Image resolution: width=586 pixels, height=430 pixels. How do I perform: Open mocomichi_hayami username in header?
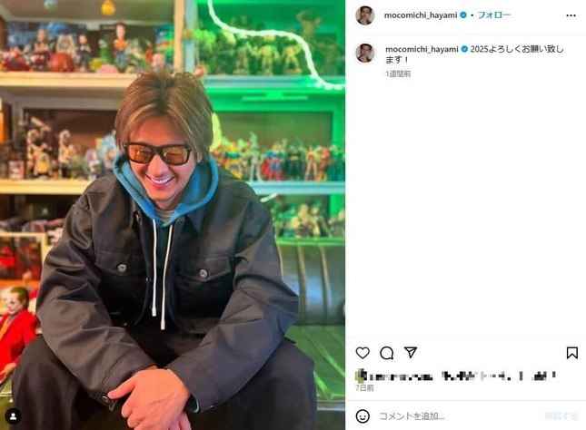[421, 15]
